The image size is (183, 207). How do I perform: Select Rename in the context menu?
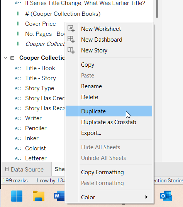click(x=109, y=86)
